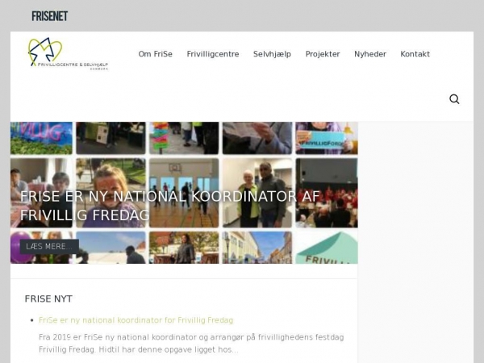484x363 pixels.
Task: Open the Om FriSe menu
Action: [x=155, y=54]
